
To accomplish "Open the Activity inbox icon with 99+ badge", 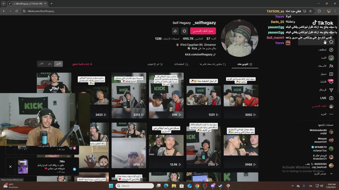I will pos(331,82).
